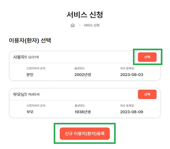The width and height of the screenshot is (170, 149).
Task: Click 최초 등록일 label in 사용자1 card
Action: 127,68
